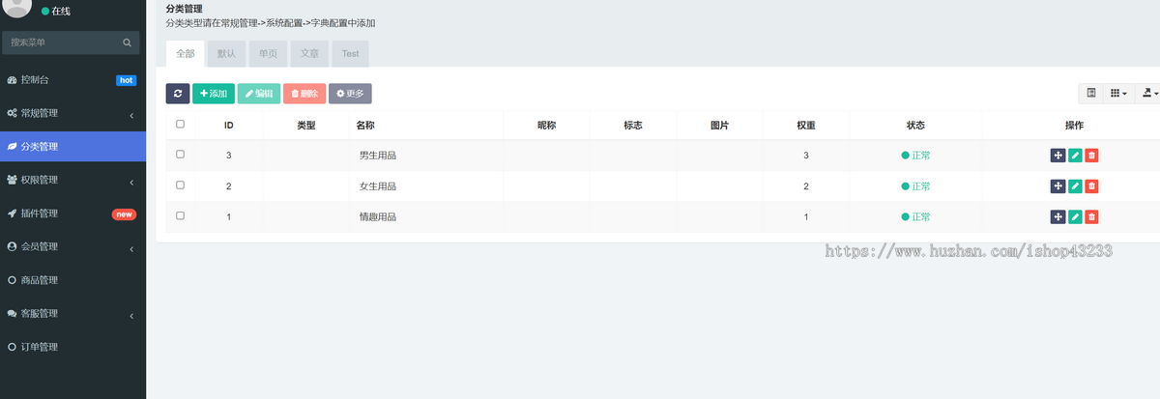
Task: Click the red delete icon for 情趣用品 row
Action: pos(1091,217)
